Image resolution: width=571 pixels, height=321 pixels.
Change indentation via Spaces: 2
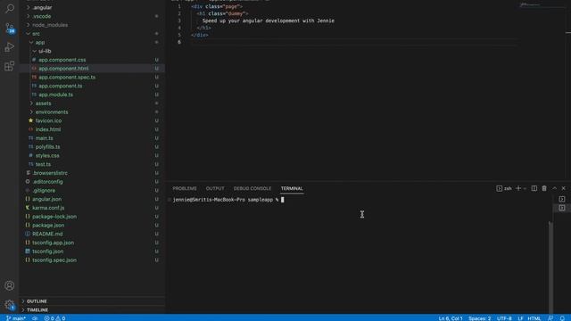coord(480,318)
